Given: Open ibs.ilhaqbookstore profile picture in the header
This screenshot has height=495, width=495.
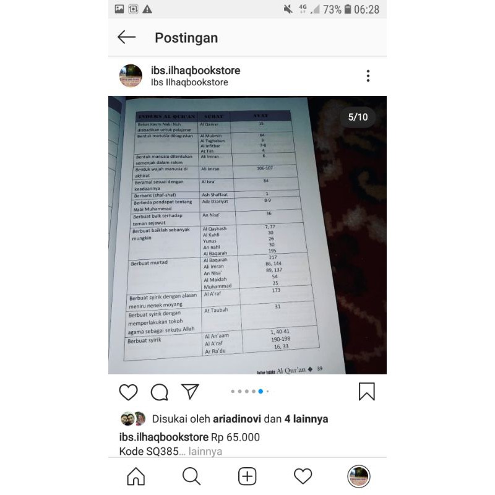Looking at the screenshot, I should [131, 75].
